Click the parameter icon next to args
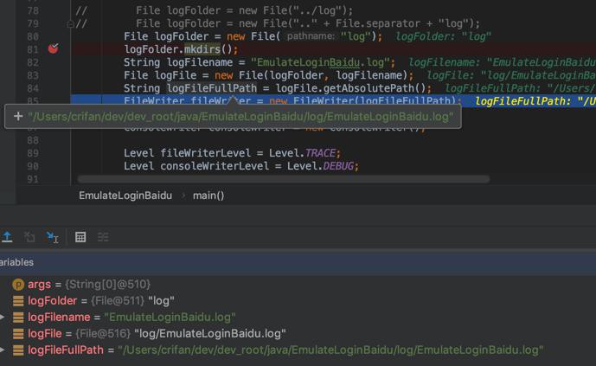The height and width of the screenshot is (366, 596). [18, 285]
